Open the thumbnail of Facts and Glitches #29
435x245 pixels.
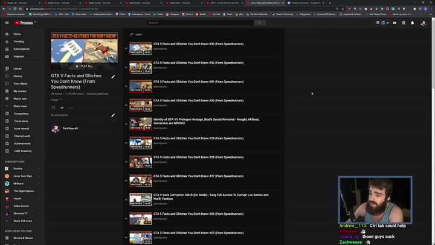coord(141,143)
